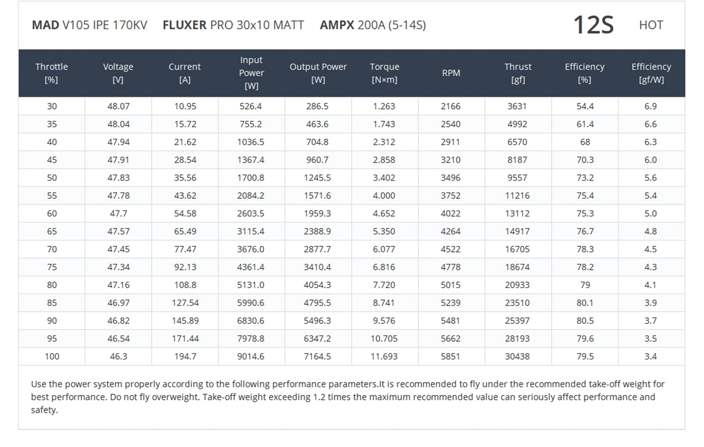Click the Efficiency [%] column header
Screen dimensions: 704x447
[584, 73]
